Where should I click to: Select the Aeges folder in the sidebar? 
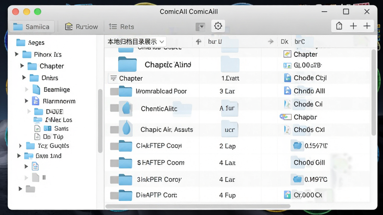point(30,43)
